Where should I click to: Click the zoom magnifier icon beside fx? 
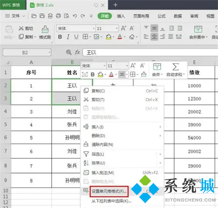[x=69, y=53]
